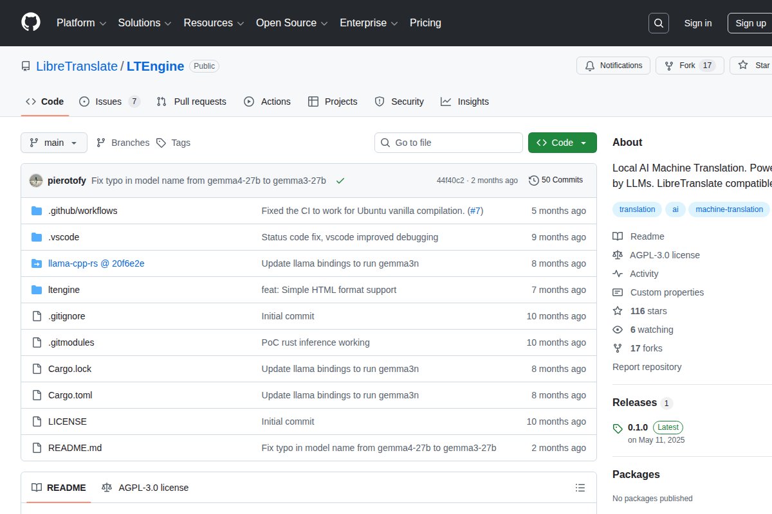Screen dimensions: 772x514
Task: Open the Open Source header menu
Action: (x=292, y=22)
